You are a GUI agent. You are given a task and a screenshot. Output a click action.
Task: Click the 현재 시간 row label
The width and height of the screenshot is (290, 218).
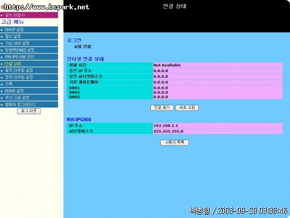coord(78,65)
